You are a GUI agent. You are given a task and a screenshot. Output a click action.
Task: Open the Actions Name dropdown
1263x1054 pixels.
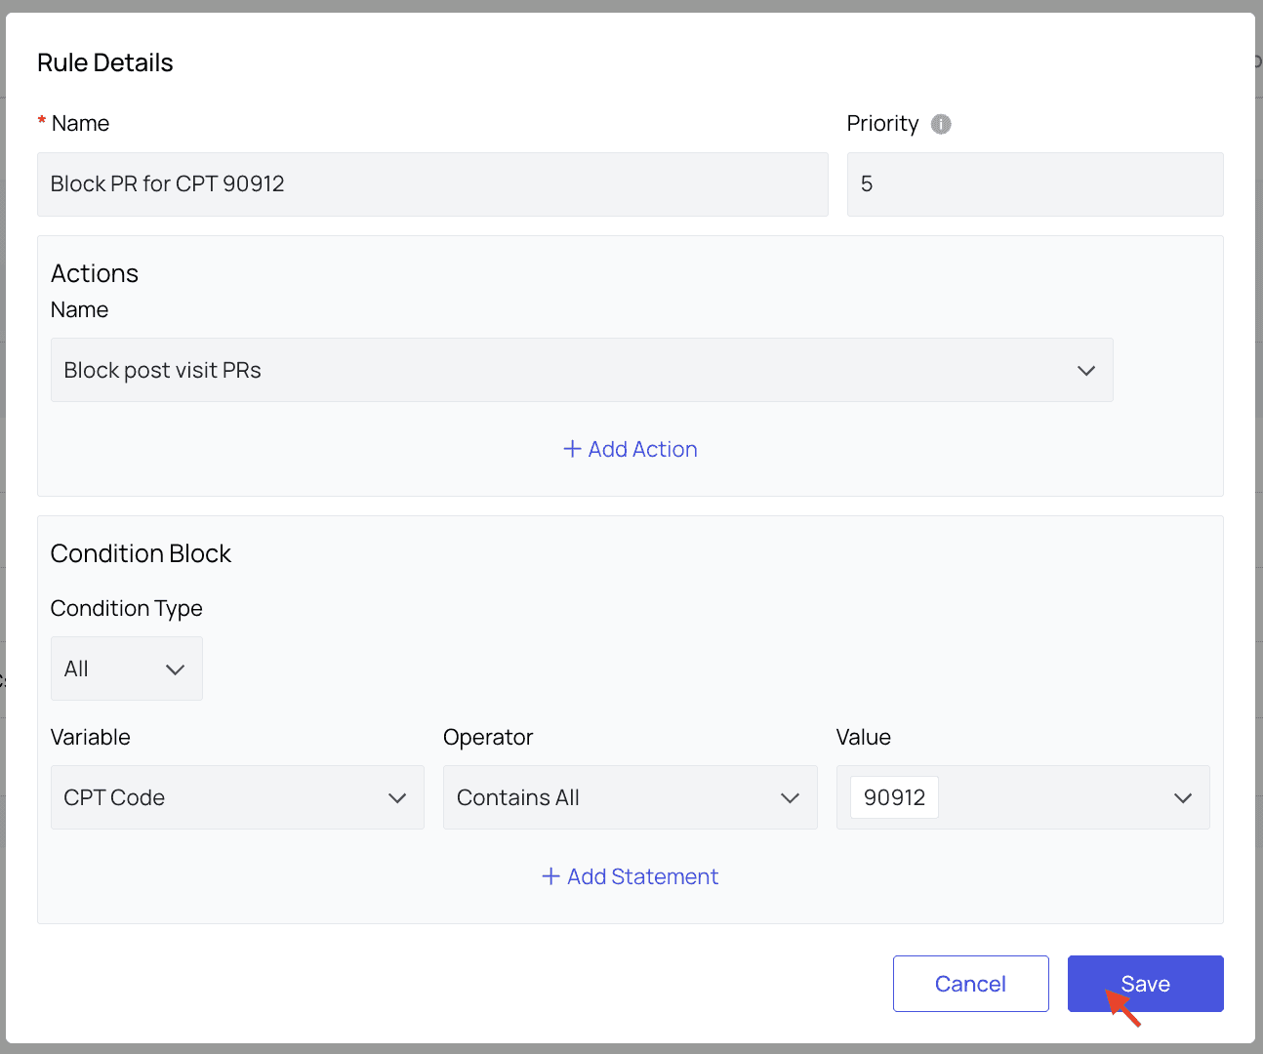(581, 370)
